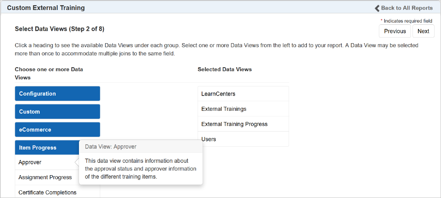Click the Approver tooltip description text

[x=140, y=169]
